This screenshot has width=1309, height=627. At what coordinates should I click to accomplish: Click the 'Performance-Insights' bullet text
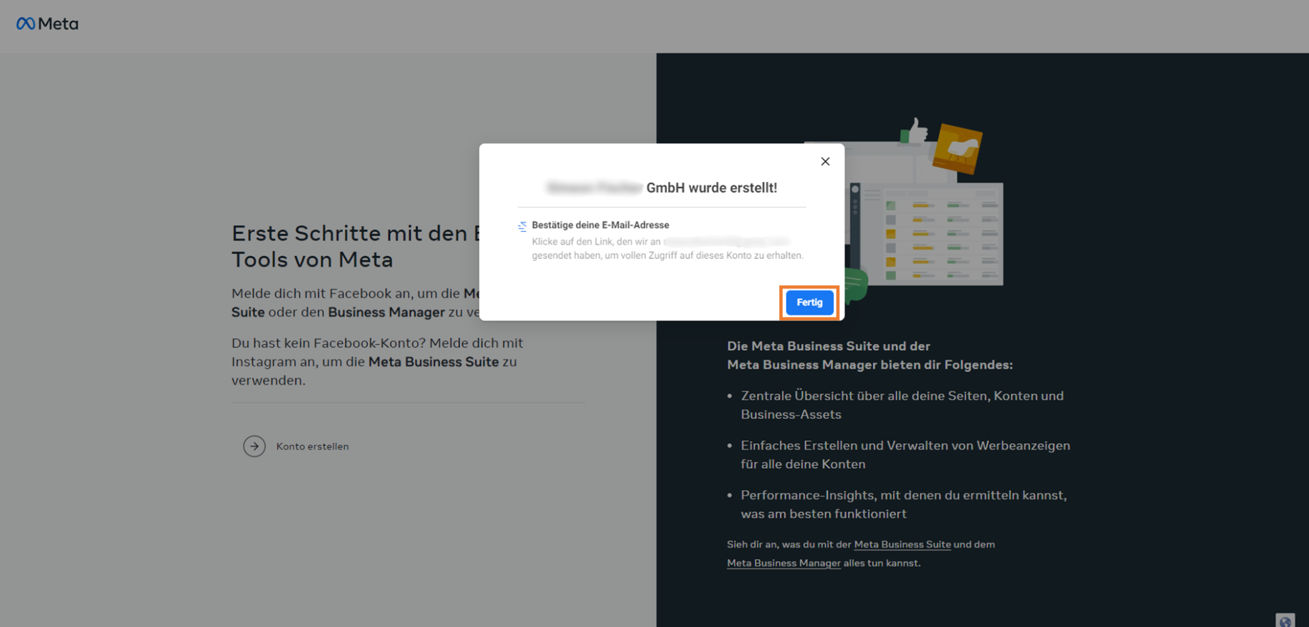[903, 504]
